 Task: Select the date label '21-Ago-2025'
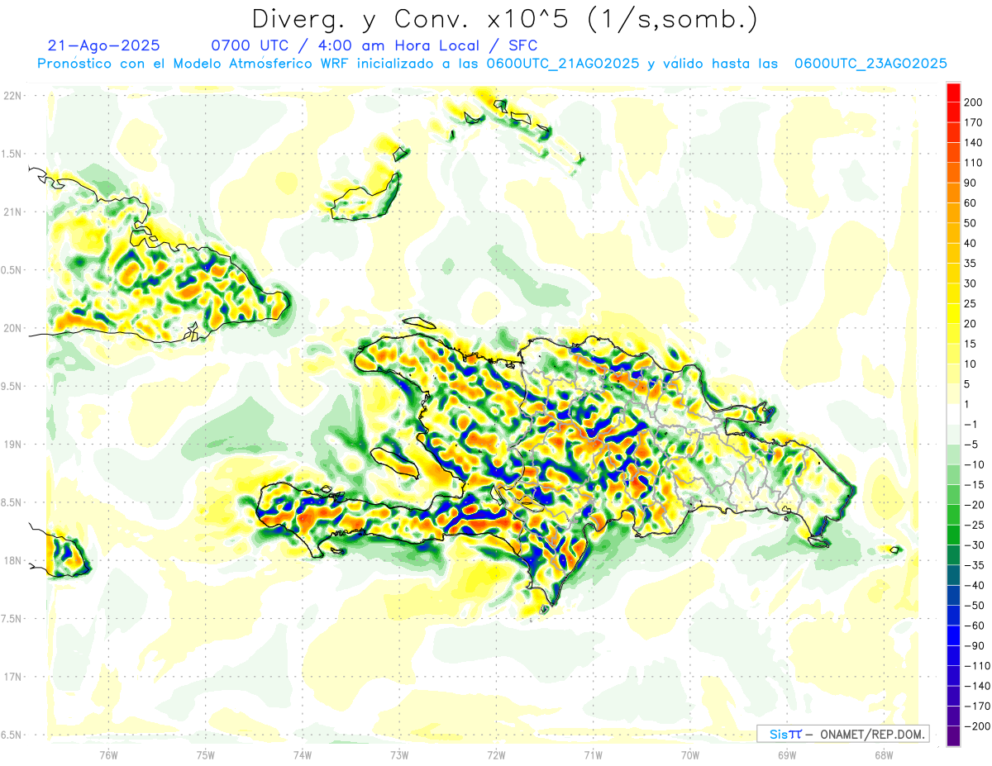coord(104,45)
